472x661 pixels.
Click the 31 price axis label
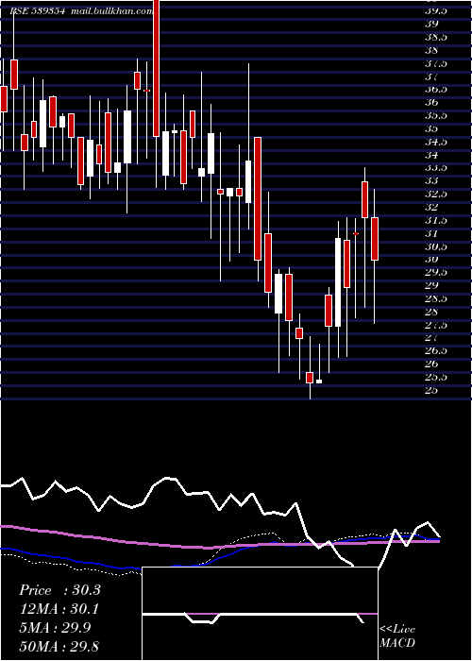point(430,233)
